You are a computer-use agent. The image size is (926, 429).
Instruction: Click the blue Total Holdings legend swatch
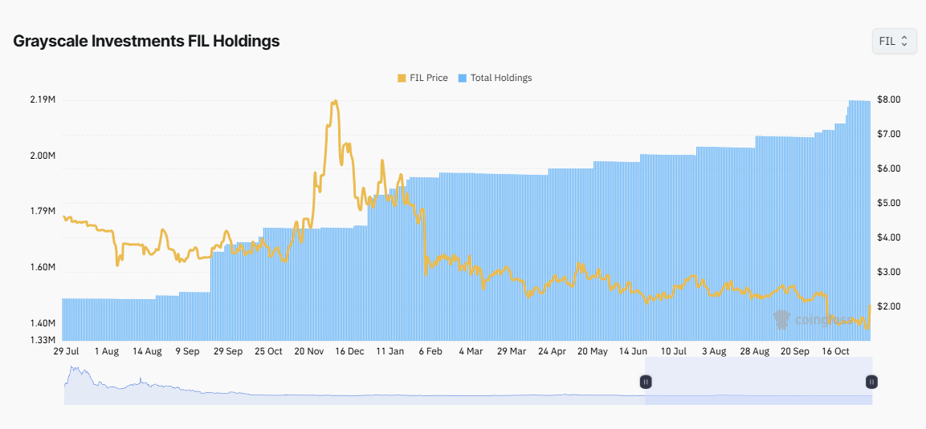click(x=463, y=78)
